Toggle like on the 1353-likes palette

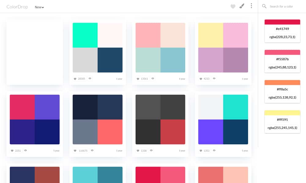pyautogui.click(x=200, y=150)
